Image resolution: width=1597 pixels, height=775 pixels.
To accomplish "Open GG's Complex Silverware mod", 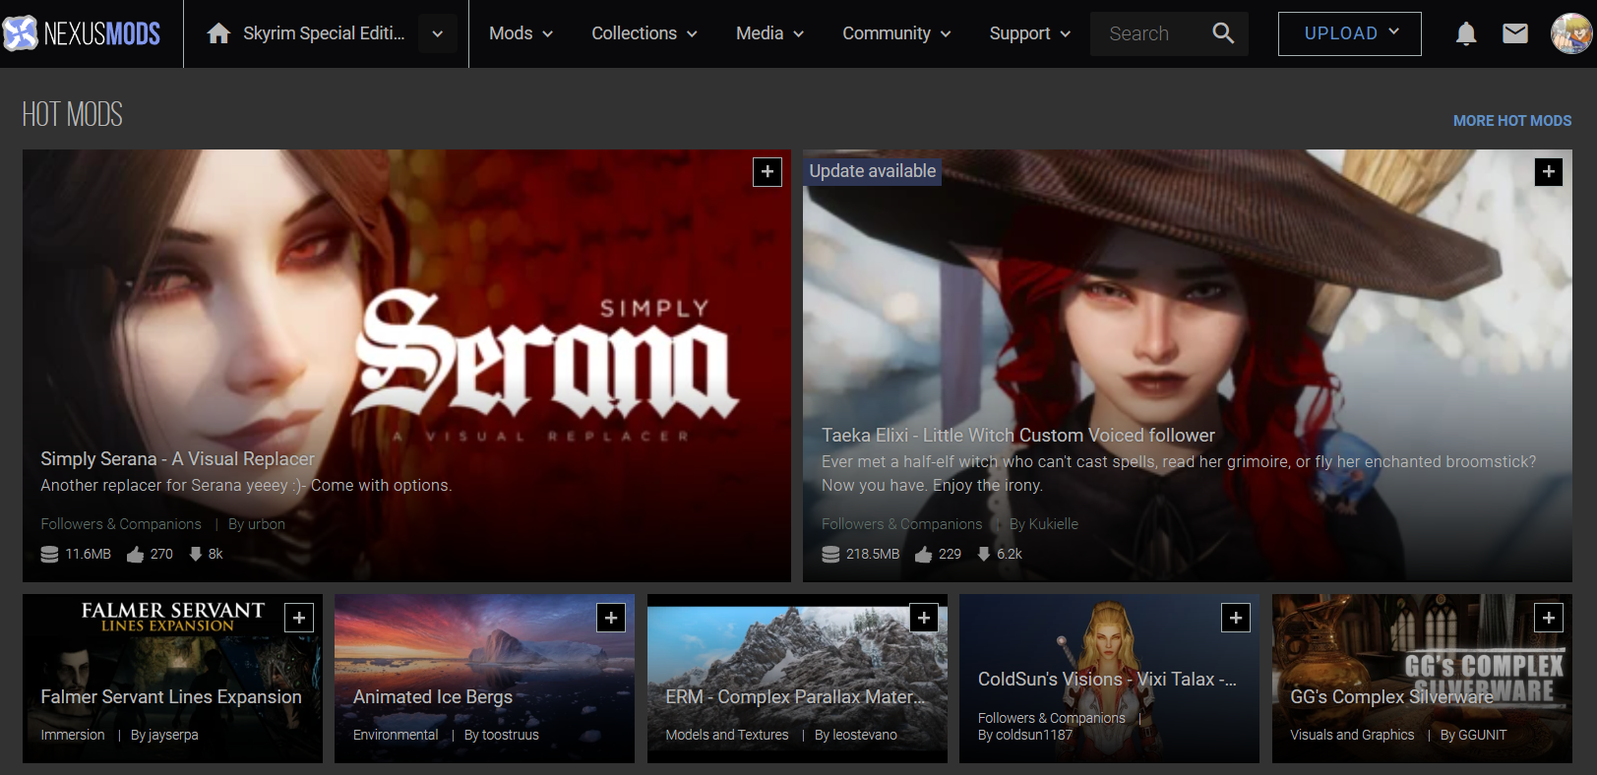I will [1391, 697].
